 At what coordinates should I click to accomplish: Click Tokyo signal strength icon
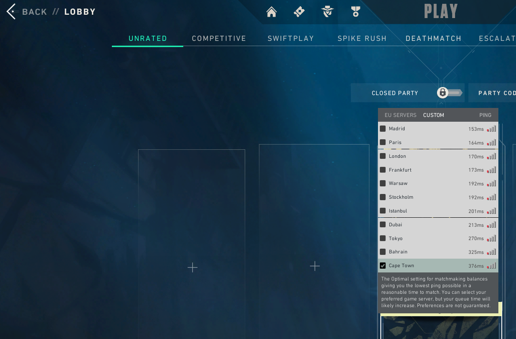[x=491, y=238]
